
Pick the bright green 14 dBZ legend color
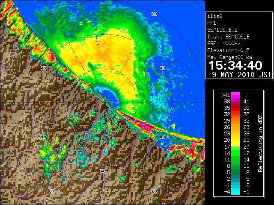pos(235,153)
